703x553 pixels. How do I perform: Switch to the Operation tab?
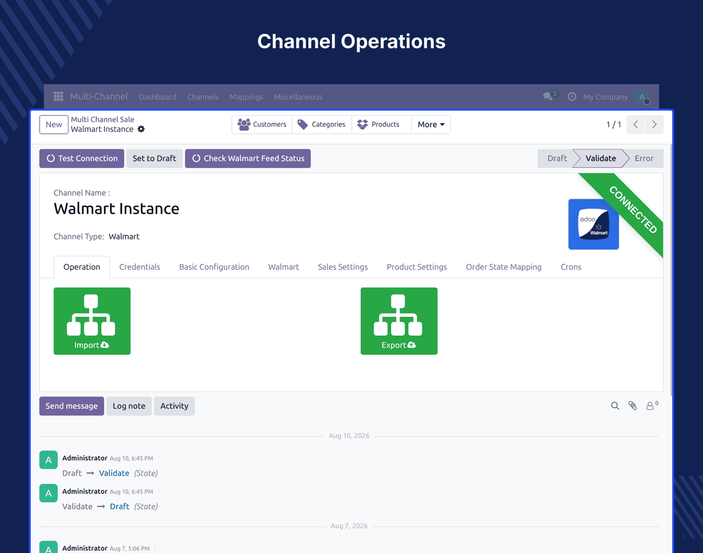pyautogui.click(x=82, y=267)
